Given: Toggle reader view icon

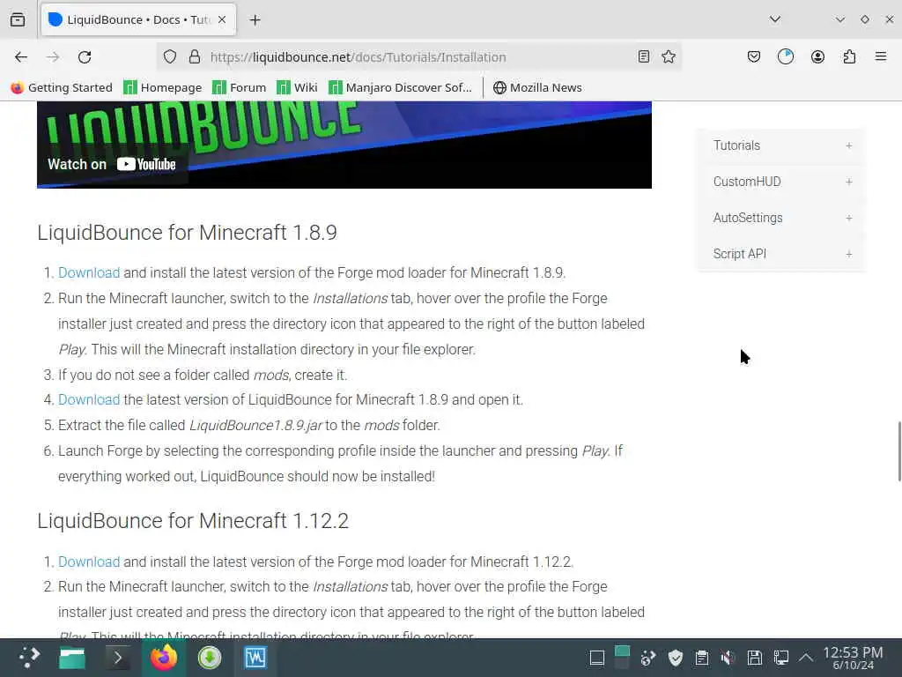Looking at the screenshot, I should [x=644, y=56].
